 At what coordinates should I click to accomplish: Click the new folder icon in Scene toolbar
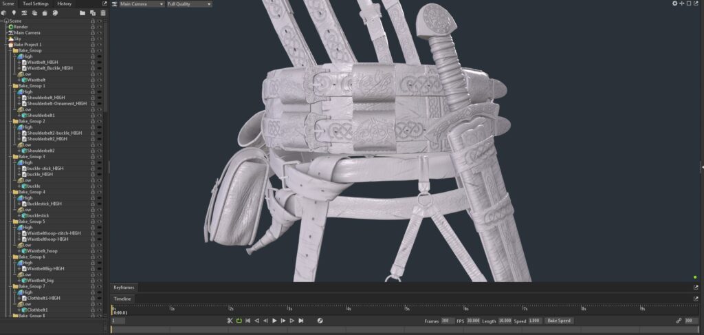coord(82,13)
